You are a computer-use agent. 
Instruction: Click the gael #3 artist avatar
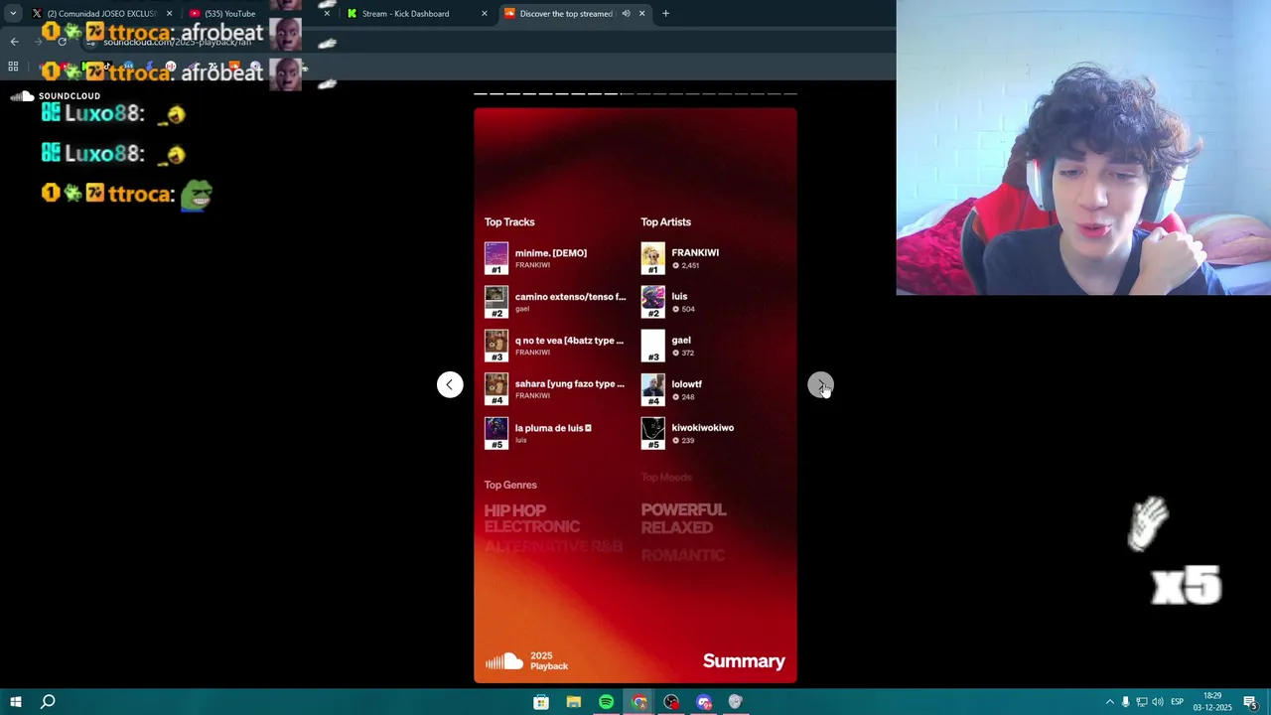point(653,346)
